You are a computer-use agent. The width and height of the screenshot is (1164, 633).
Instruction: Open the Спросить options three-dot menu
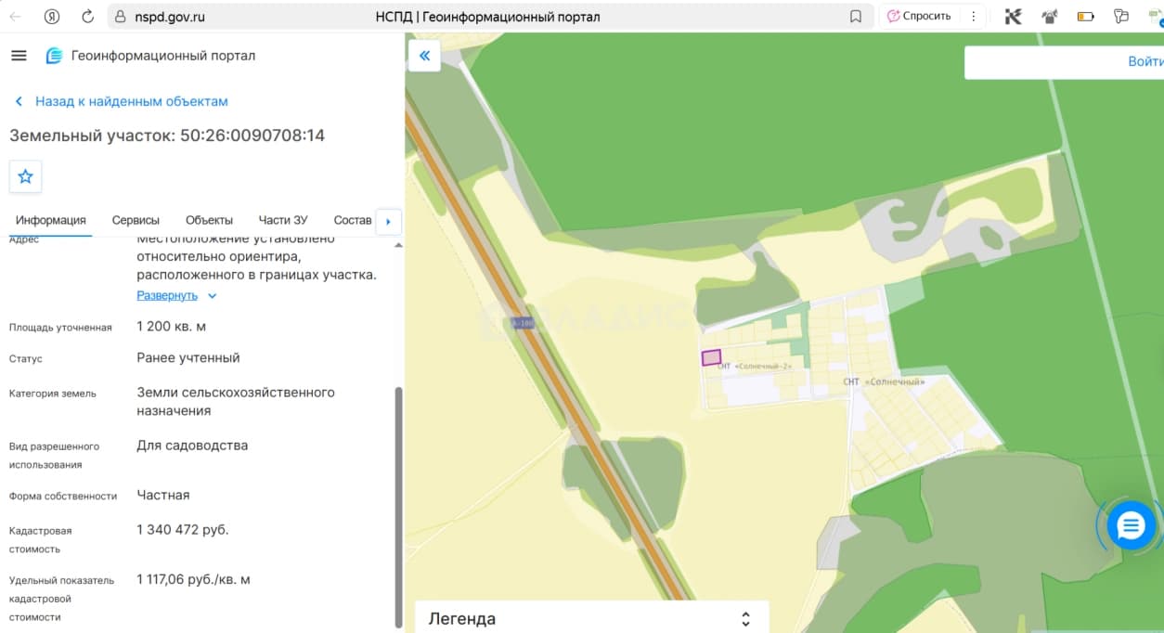pyautogui.click(x=973, y=16)
